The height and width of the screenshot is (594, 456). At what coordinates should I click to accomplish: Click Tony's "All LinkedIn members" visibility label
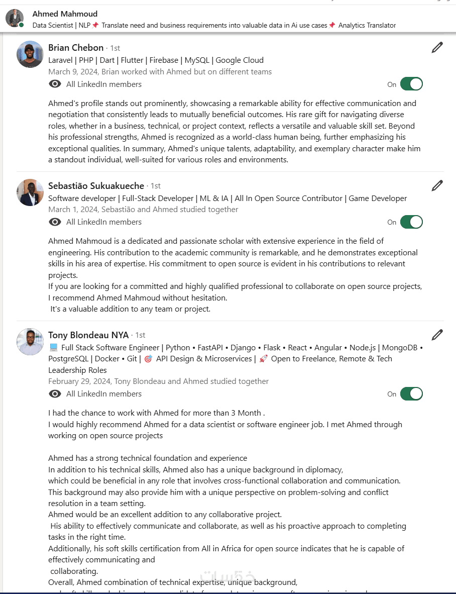[104, 394]
